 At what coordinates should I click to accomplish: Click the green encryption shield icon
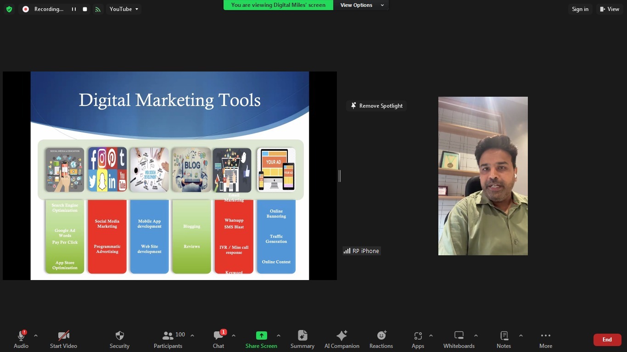(x=9, y=9)
